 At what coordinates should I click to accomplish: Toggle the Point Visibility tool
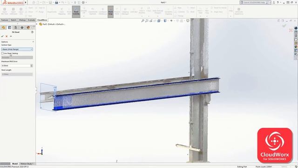pos(76,12)
